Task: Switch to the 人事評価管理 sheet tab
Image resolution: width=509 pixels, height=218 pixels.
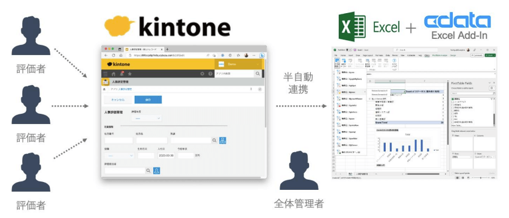Action: pos(361,174)
